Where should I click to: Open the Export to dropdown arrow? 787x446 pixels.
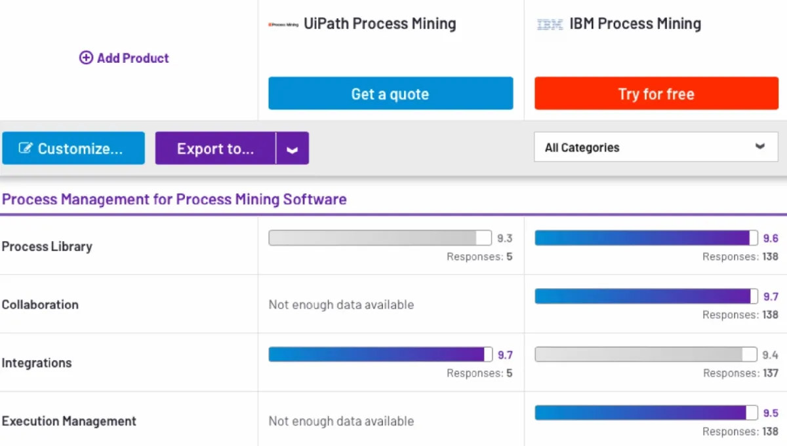(x=293, y=149)
